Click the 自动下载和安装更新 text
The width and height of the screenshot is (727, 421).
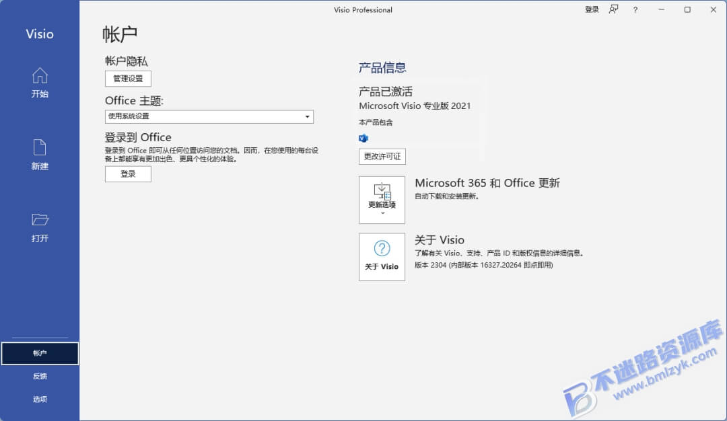(446, 196)
